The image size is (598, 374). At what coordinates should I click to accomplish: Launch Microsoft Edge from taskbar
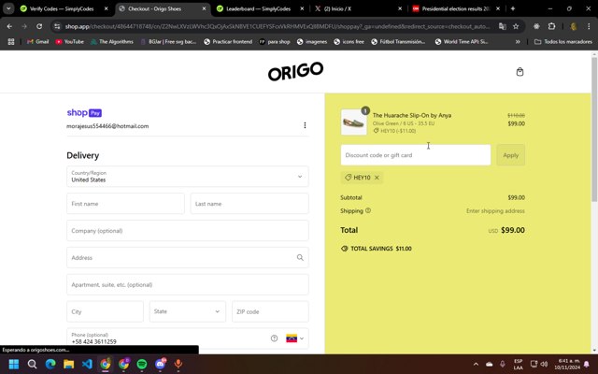pyautogui.click(x=50, y=364)
